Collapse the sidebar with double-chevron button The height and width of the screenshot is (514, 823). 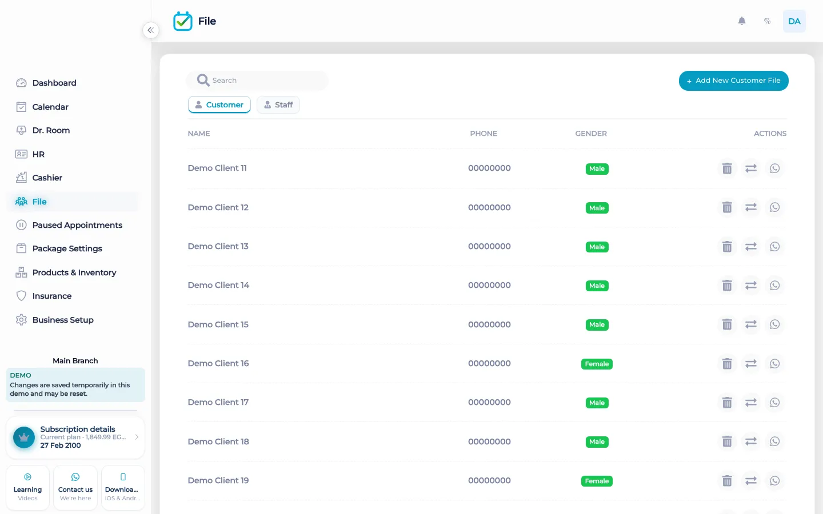150,30
